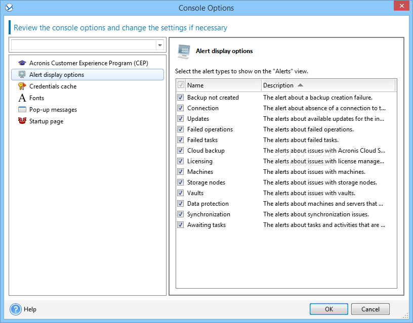Click the Cancel button
The width and height of the screenshot is (413, 323).
click(370, 309)
